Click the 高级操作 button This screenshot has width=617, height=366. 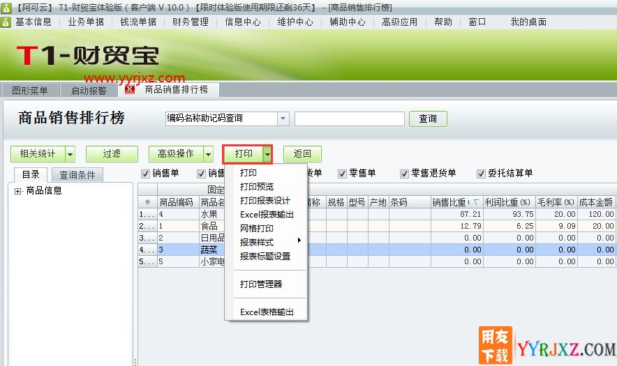click(176, 154)
